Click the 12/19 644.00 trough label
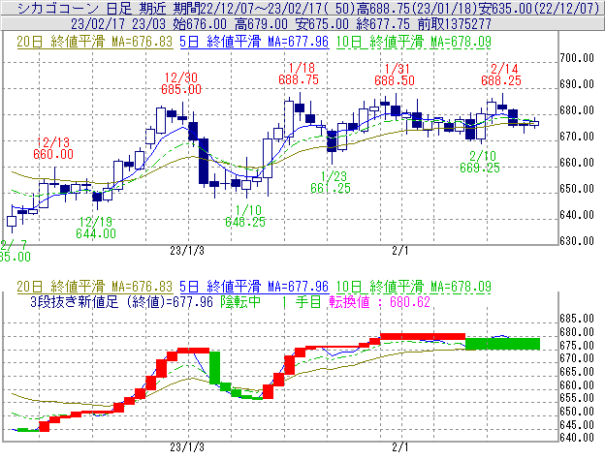 point(96,228)
